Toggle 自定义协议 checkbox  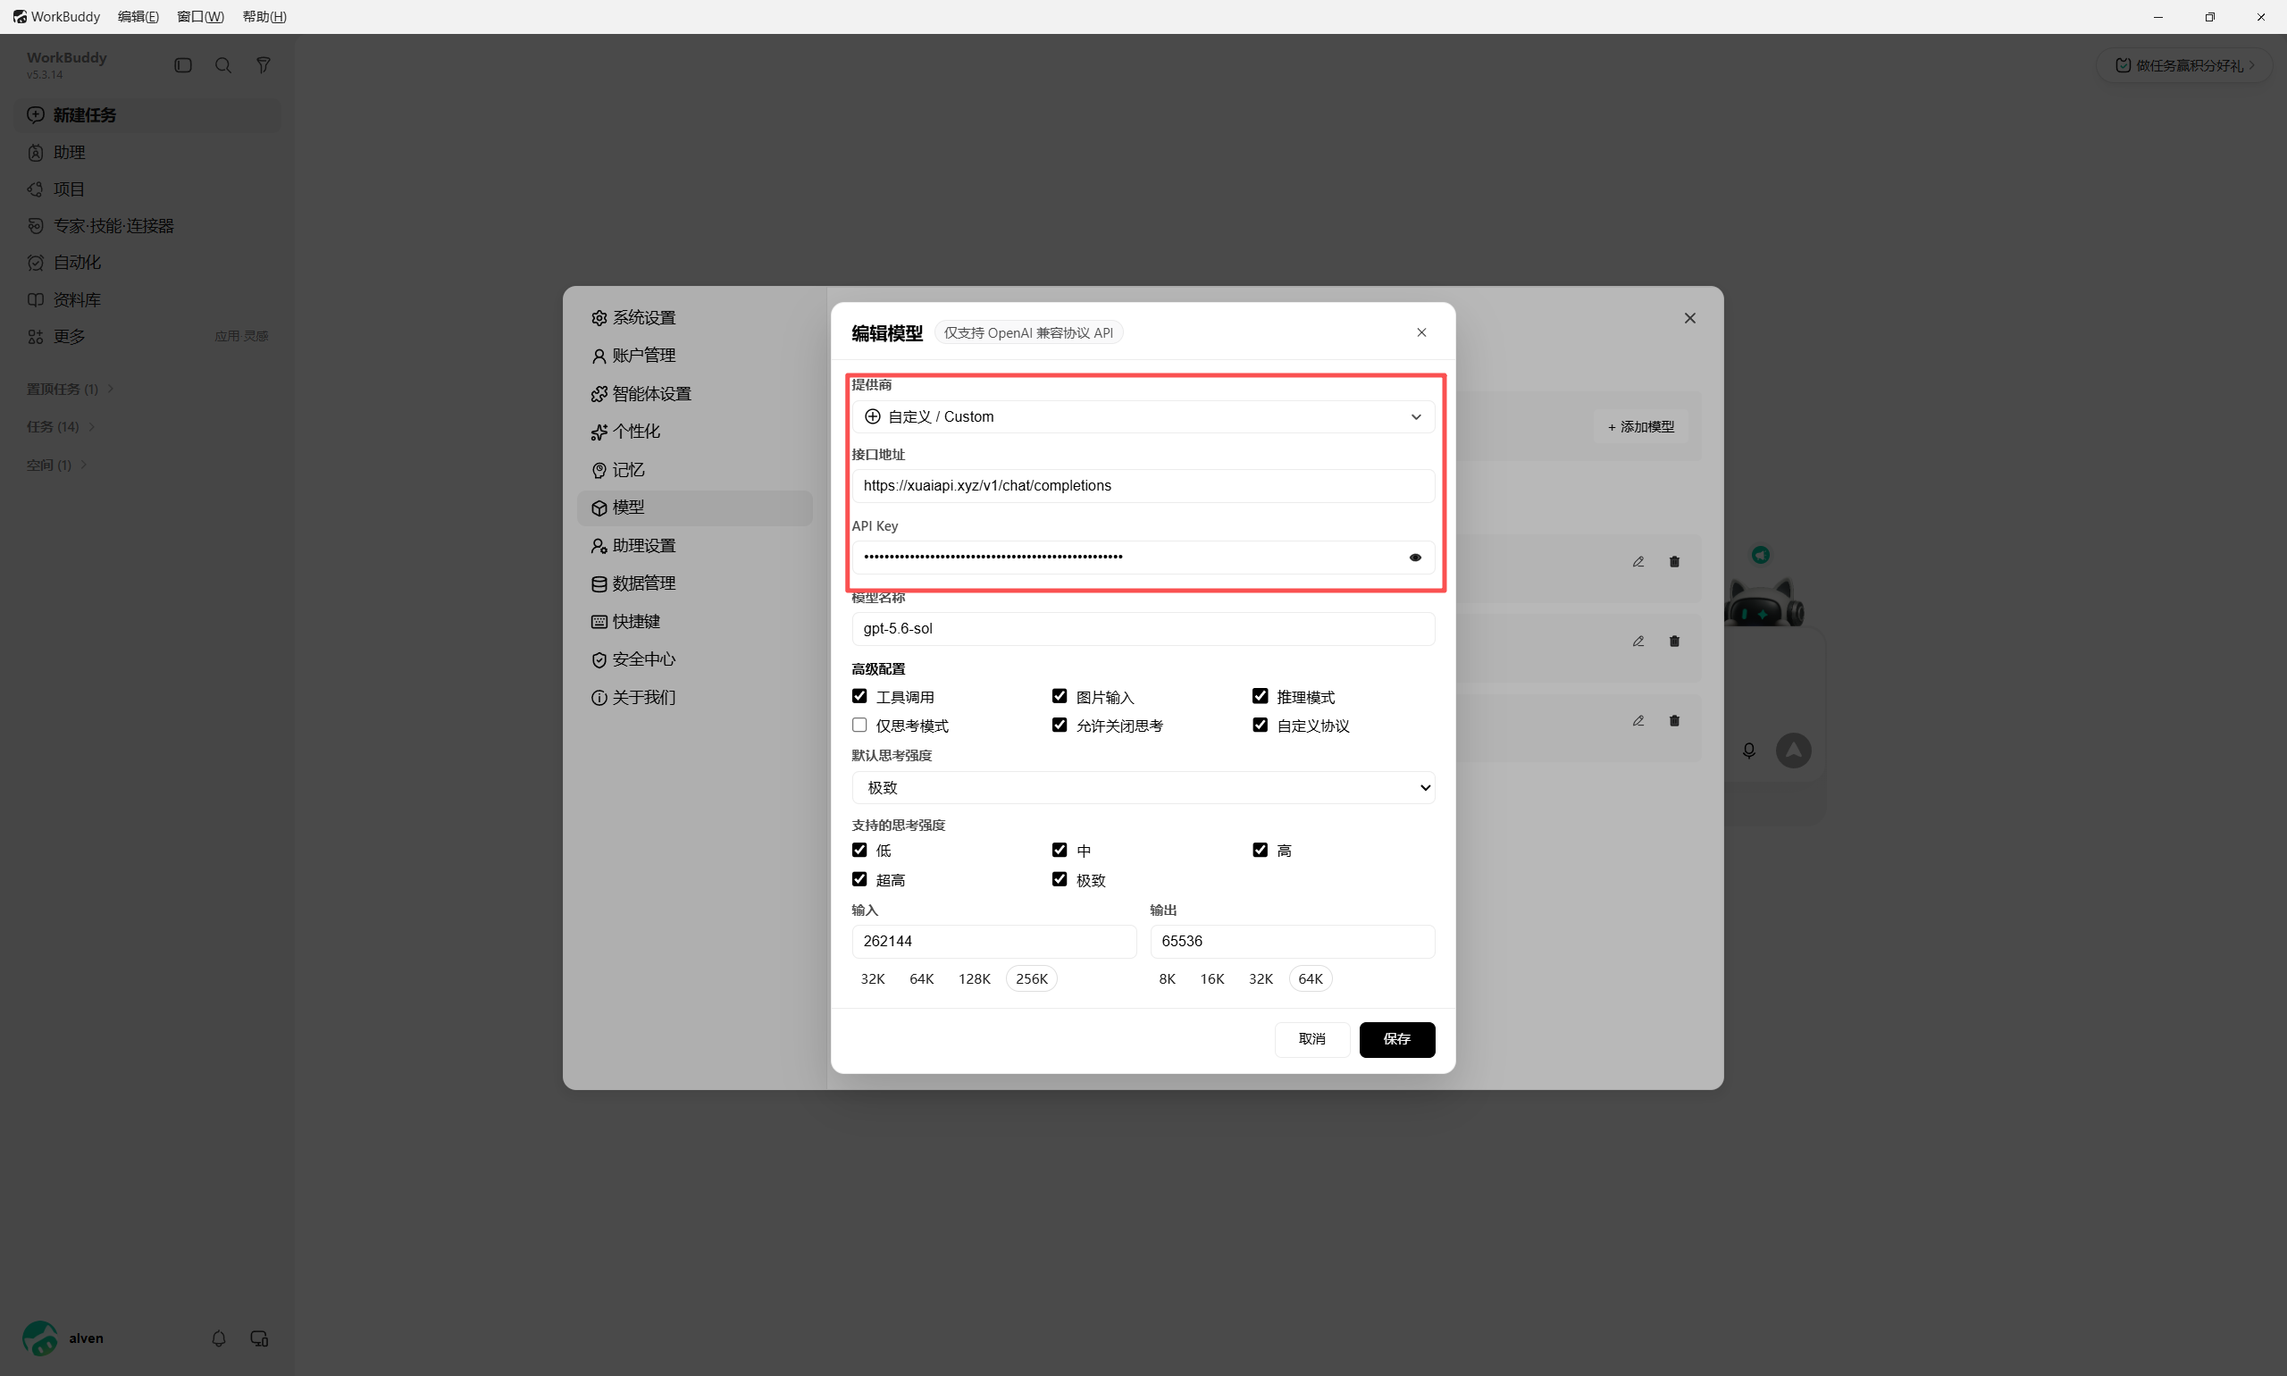tap(1260, 726)
